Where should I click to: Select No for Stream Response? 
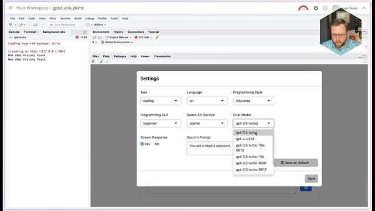coord(152,144)
